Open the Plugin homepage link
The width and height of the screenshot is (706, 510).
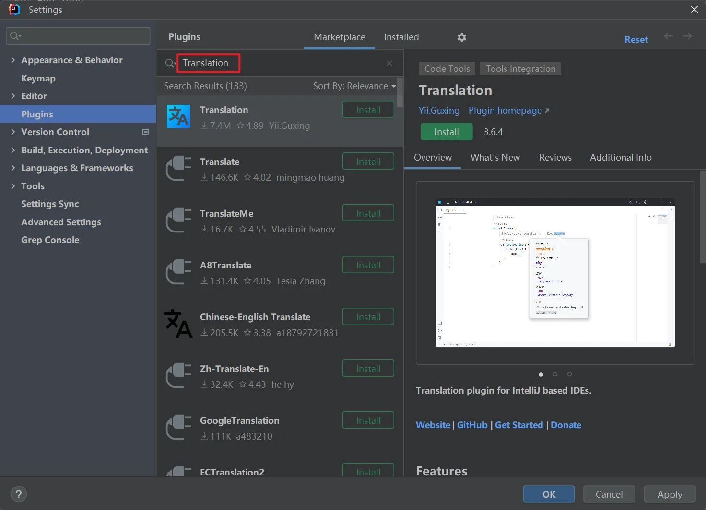click(508, 111)
